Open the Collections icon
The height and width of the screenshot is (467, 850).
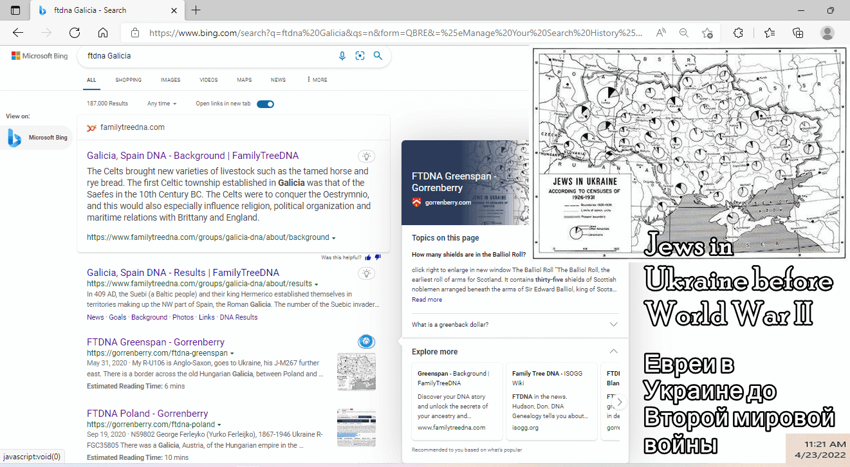coord(798,33)
